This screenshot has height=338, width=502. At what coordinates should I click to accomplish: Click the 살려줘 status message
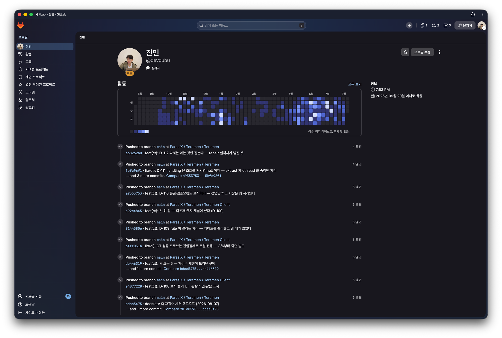click(x=156, y=68)
